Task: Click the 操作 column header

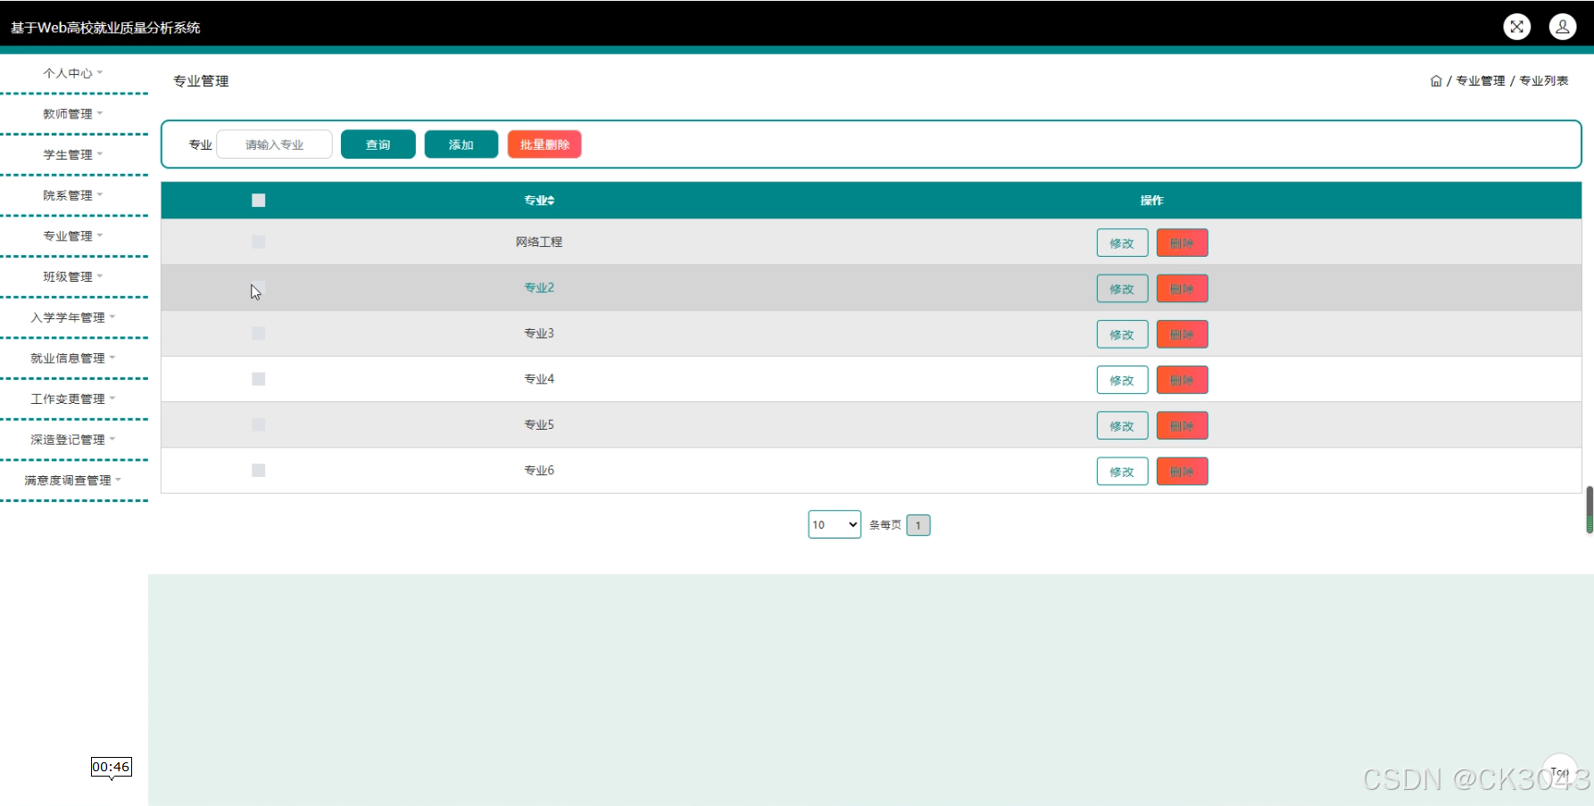Action: [1151, 201]
